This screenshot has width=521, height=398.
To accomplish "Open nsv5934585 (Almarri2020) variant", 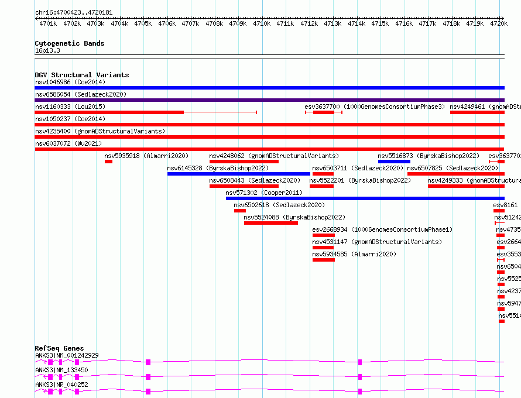I will click(x=354, y=254).
